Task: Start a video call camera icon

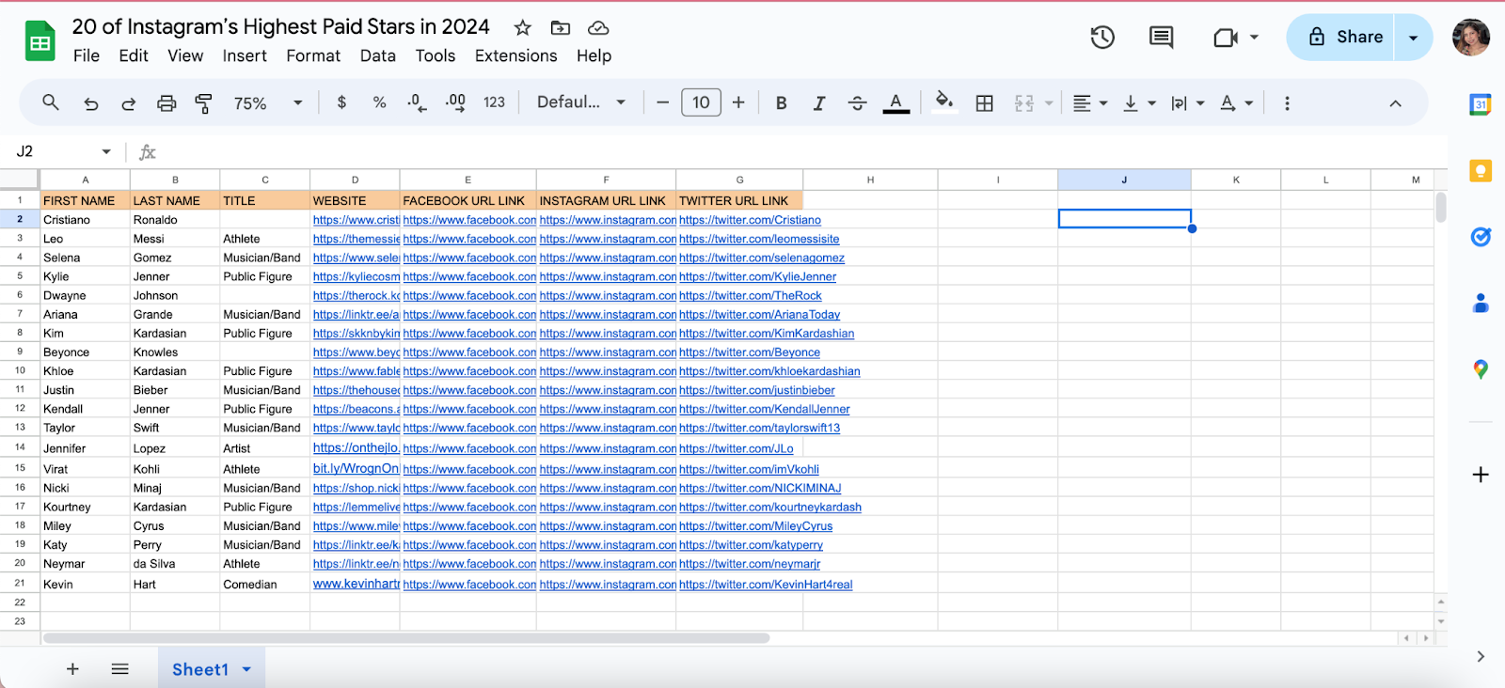Action: click(x=1226, y=38)
